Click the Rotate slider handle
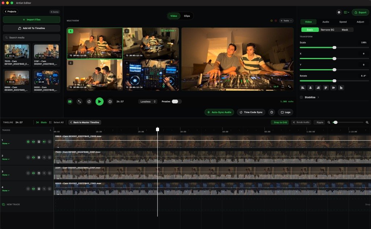This screenshot has width=371, height=229. pyautogui.click(x=334, y=81)
